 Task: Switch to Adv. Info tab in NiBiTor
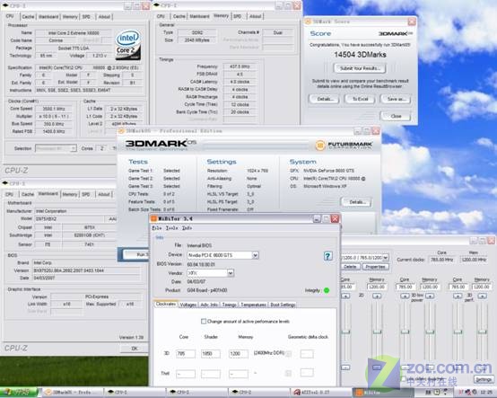[x=209, y=305]
